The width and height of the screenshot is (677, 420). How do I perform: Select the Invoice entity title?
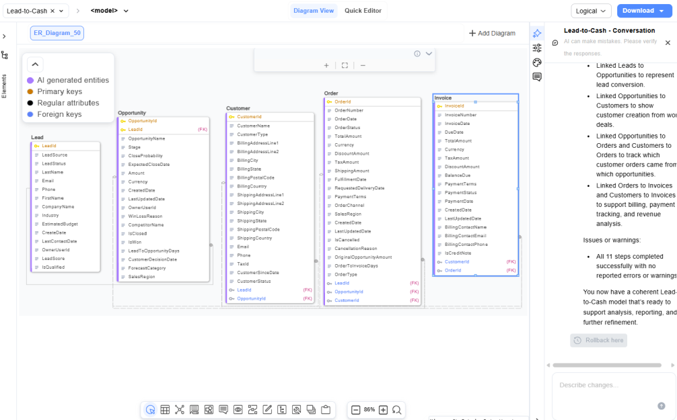tap(443, 98)
